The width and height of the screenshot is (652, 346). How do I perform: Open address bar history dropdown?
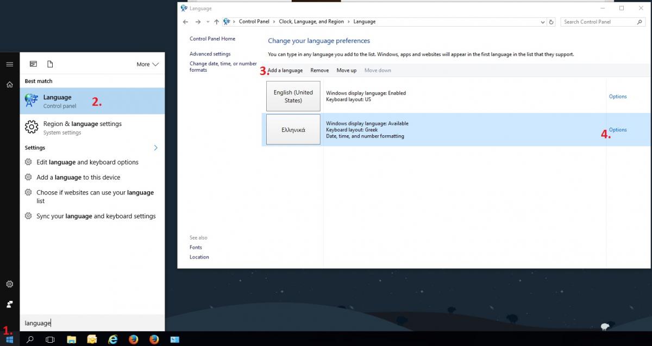[x=543, y=22]
